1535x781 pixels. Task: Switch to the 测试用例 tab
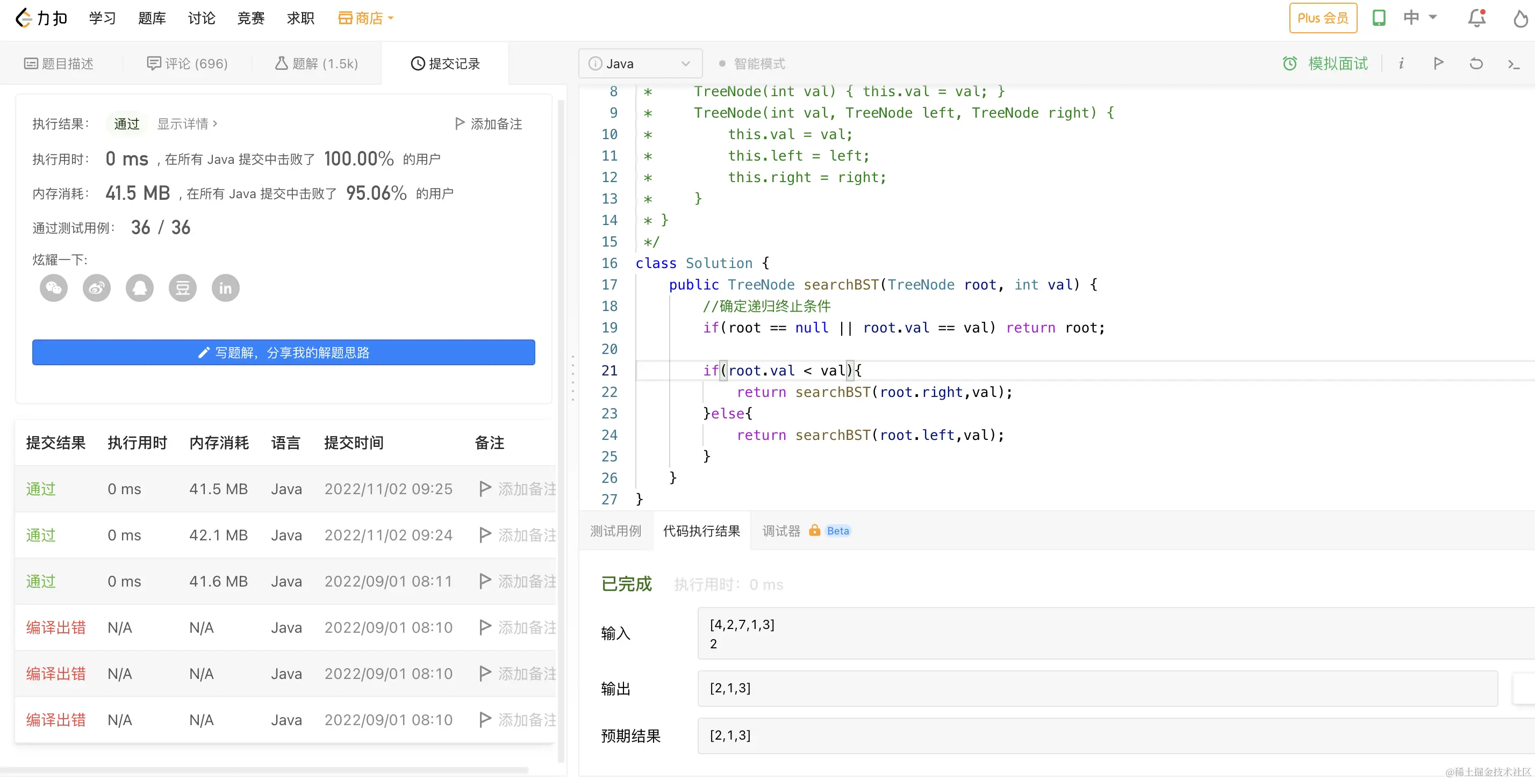point(615,531)
